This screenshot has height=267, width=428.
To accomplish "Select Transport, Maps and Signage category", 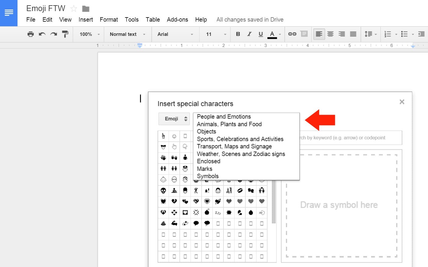I will tap(234, 146).
